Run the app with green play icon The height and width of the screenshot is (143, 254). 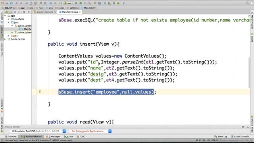point(76,3)
